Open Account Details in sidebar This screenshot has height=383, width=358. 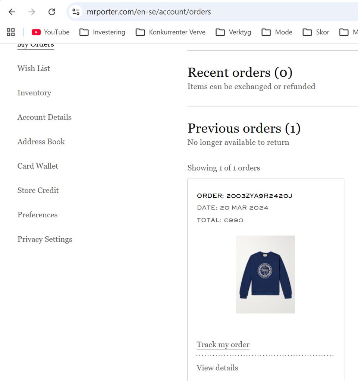pyautogui.click(x=44, y=117)
